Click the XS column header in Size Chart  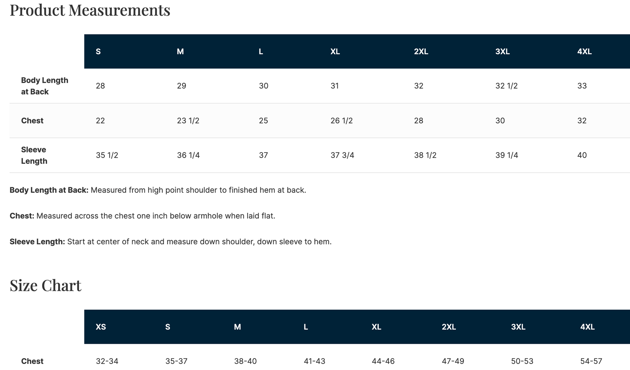[101, 327]
